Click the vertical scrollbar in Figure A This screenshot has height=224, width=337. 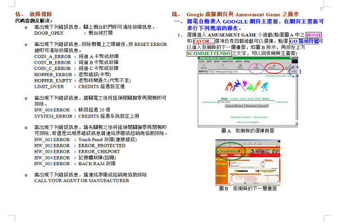(297, 100)
